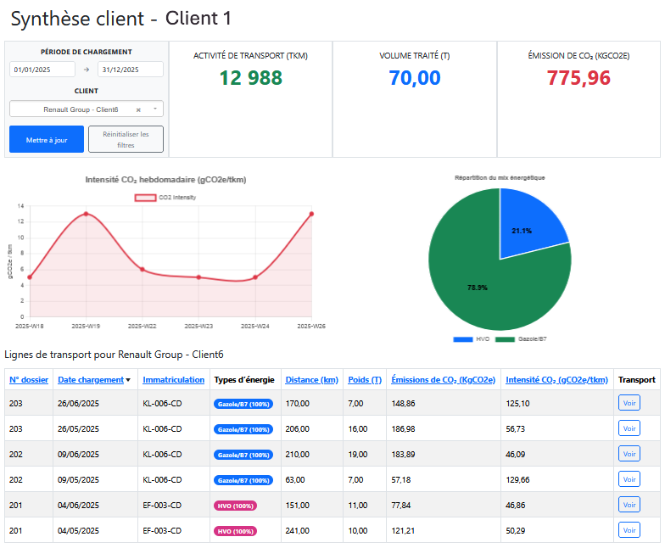Open the Client dropdown arrow
The height and width of the screenshot is (548, 665).
tap(155, 109)
